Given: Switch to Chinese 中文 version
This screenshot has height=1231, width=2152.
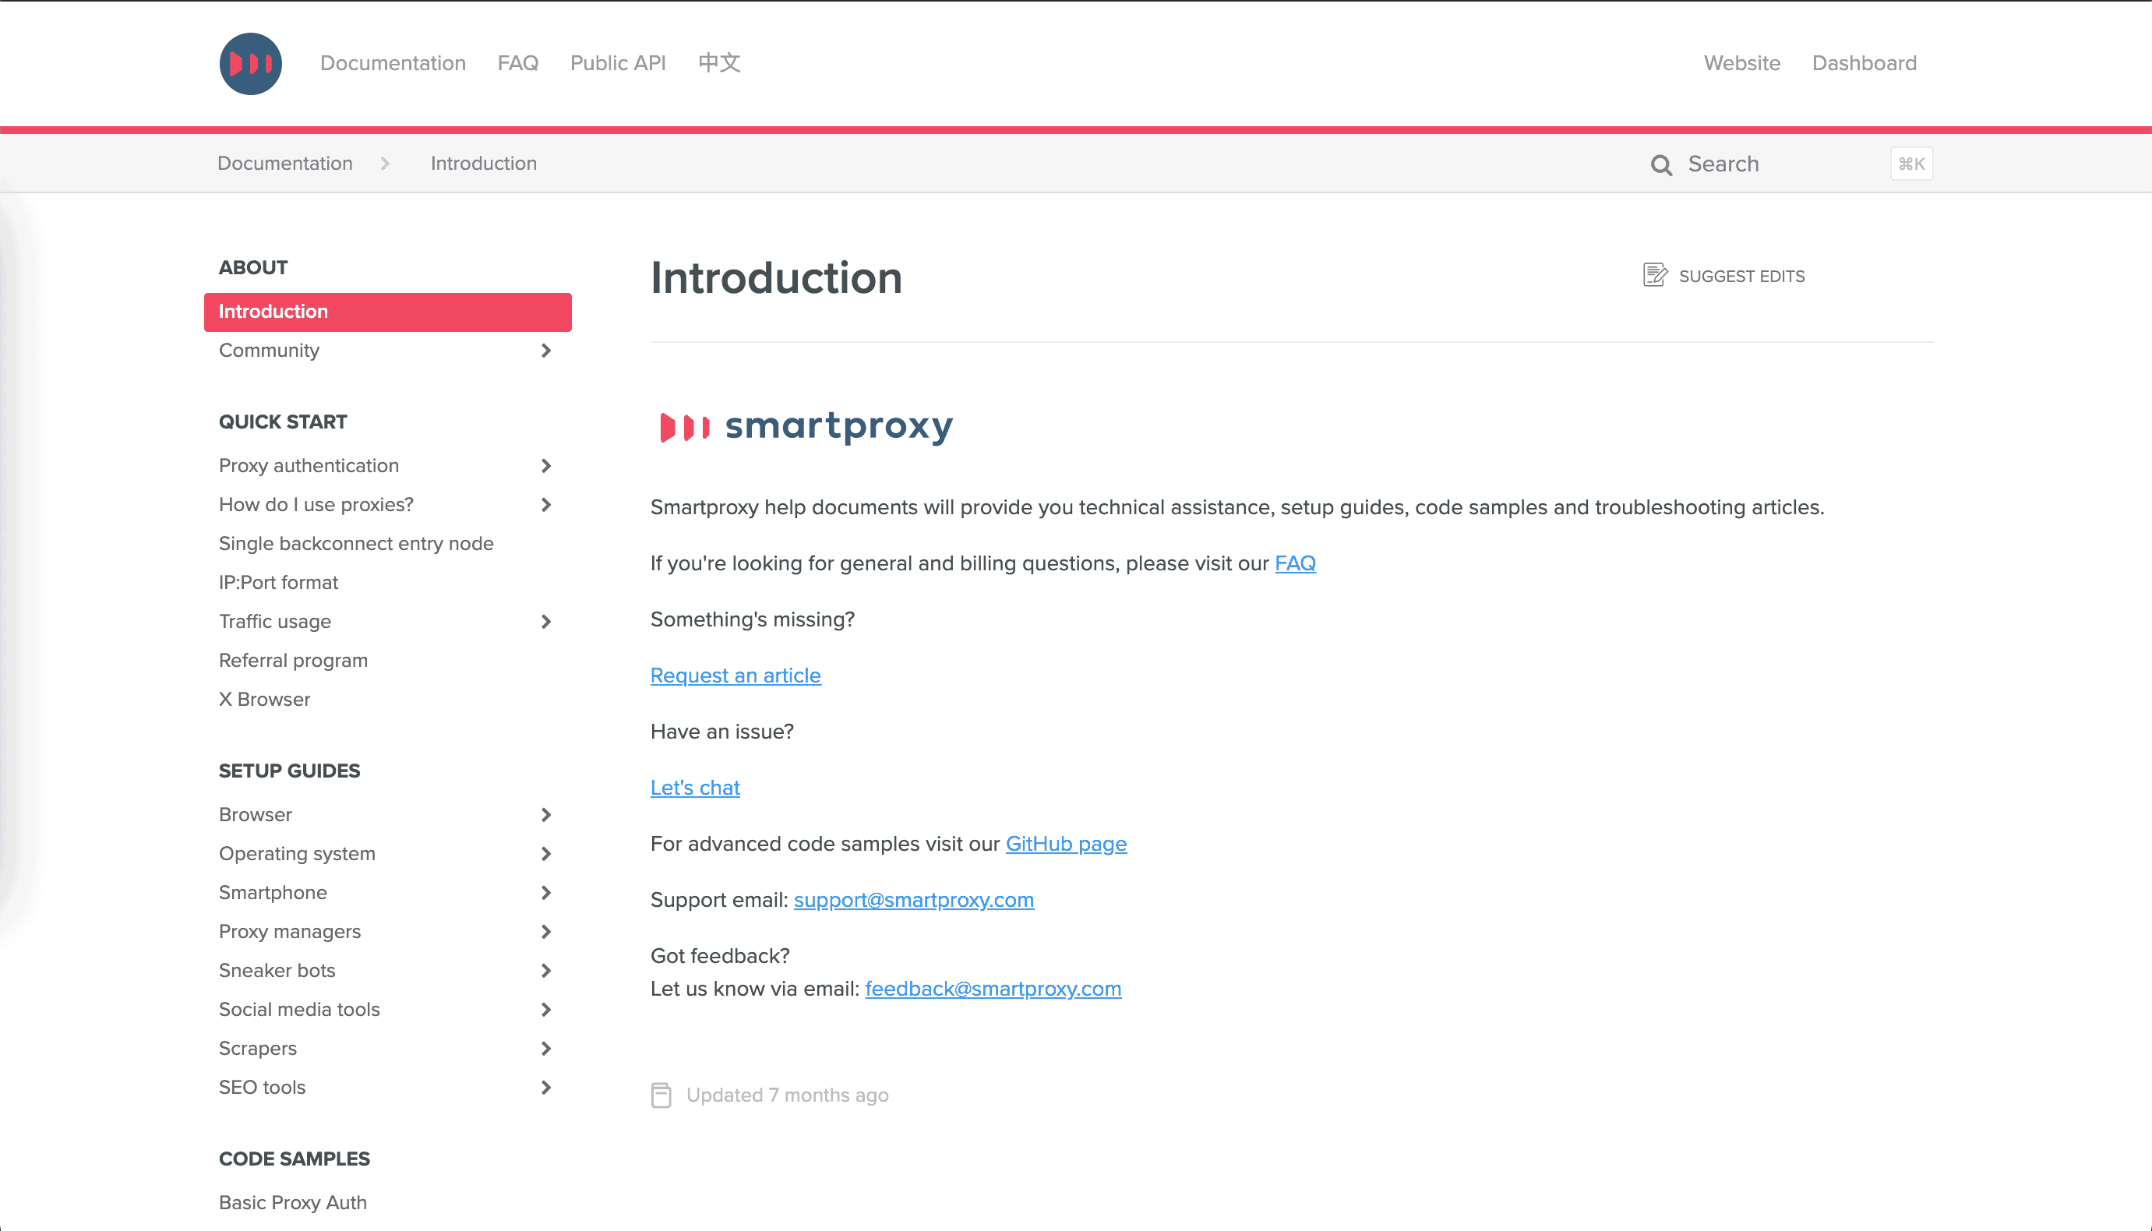Looking at the screenshot, I should click(719, 62).
